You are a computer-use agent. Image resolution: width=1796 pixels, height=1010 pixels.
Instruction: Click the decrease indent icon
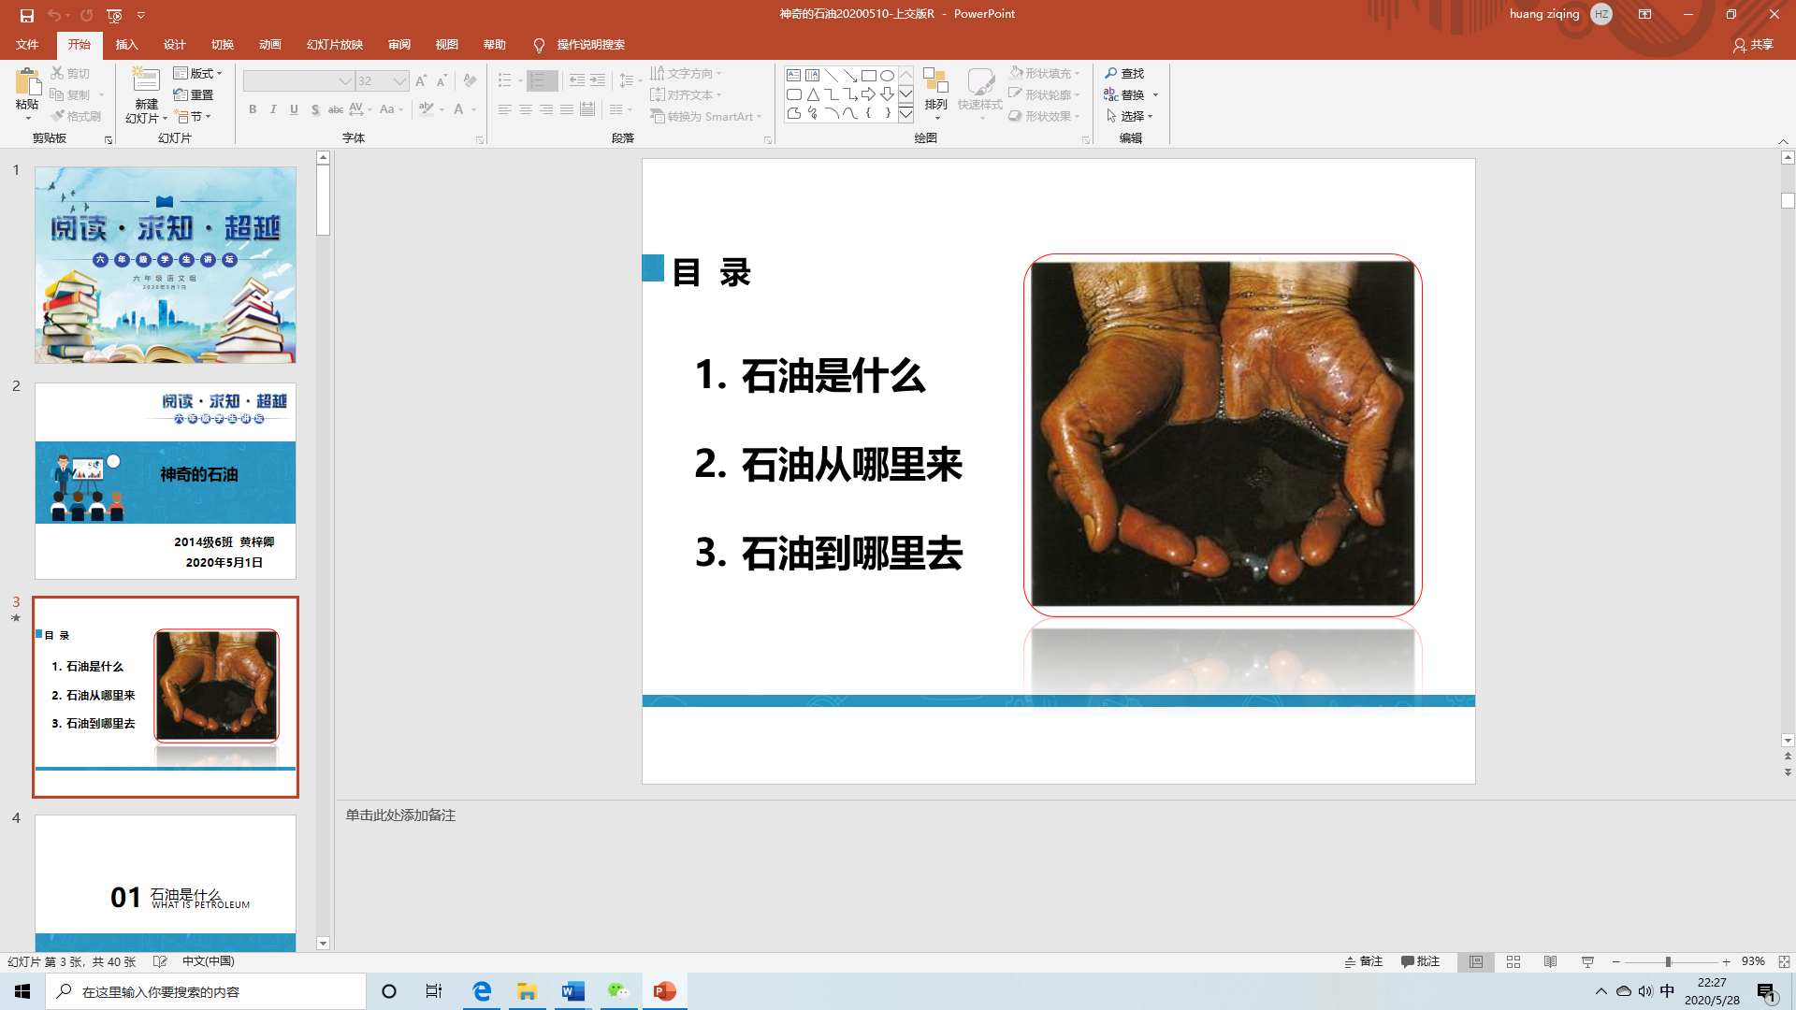[x=577, y=80]
